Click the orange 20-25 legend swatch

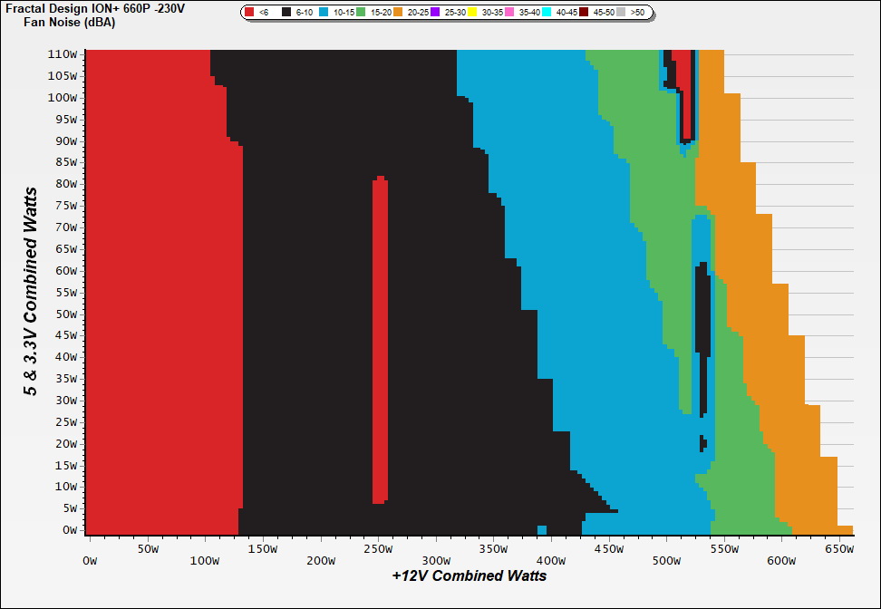coord(398,13)
